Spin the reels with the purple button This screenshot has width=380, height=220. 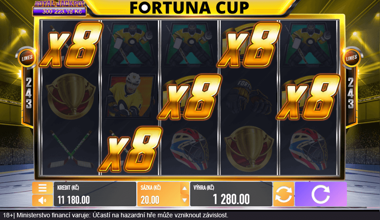coord(321,194)
